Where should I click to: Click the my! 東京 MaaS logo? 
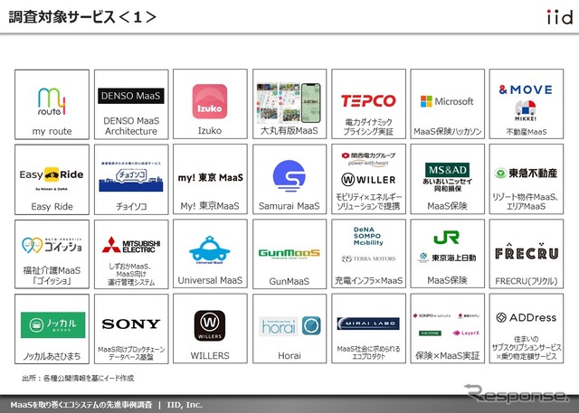click(x=210, y=178)
